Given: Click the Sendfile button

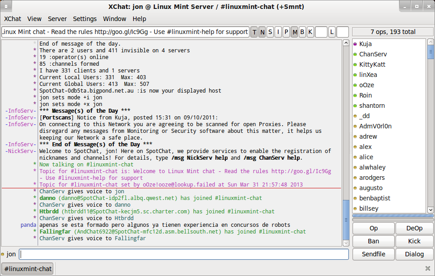Looking at the screenshot, I should 374,255.
